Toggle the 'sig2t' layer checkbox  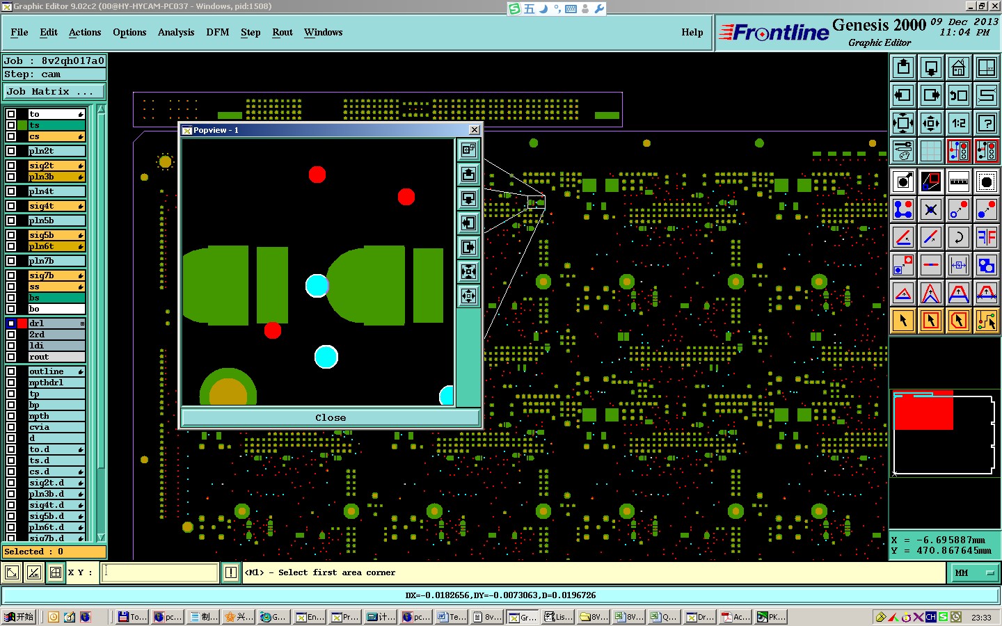tap(11, 166)
